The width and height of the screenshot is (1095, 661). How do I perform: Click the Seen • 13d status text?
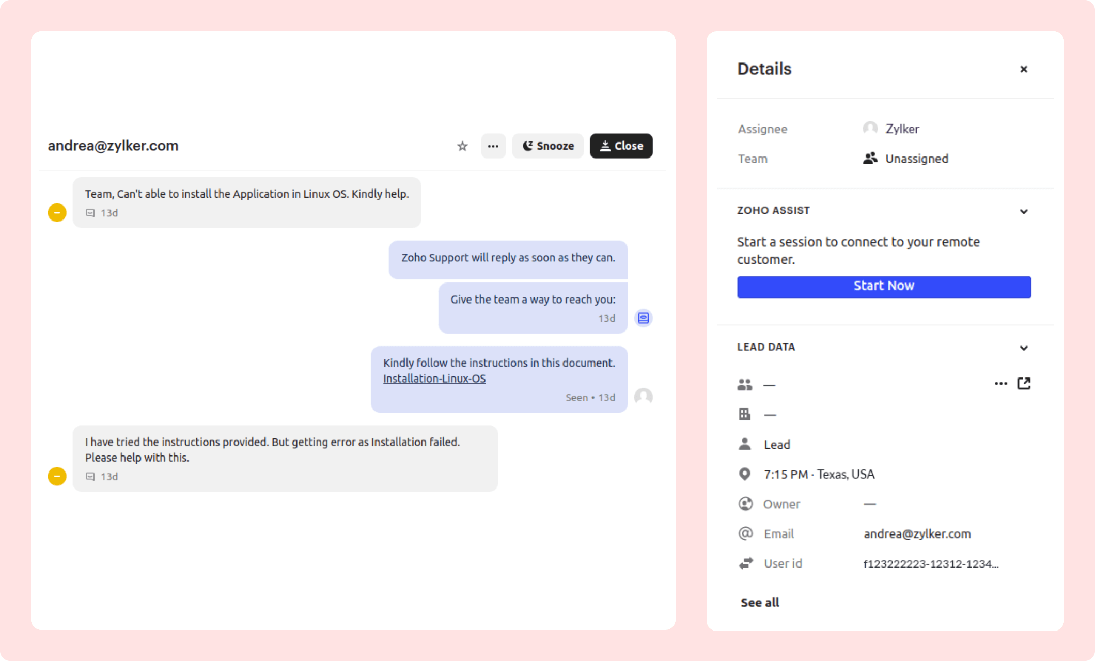(x=590, y=398)
